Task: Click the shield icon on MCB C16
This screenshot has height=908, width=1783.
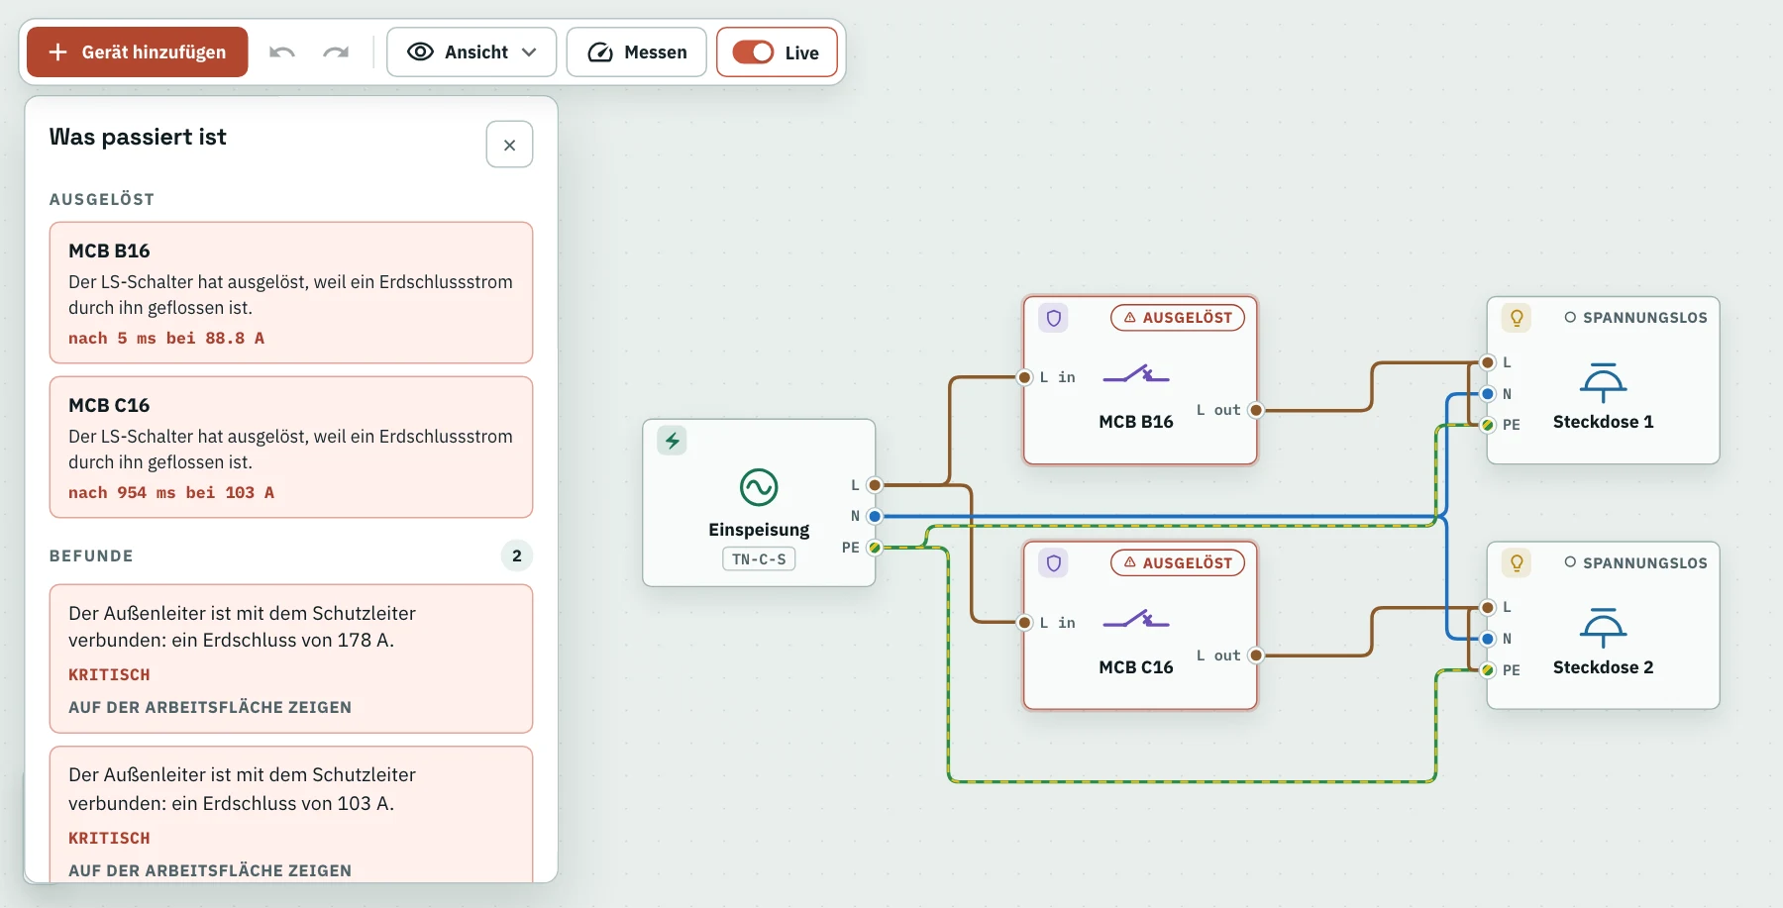Action: 1053,563
